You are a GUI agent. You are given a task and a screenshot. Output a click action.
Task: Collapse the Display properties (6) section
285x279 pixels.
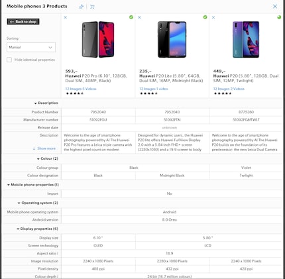click(37, 229)
